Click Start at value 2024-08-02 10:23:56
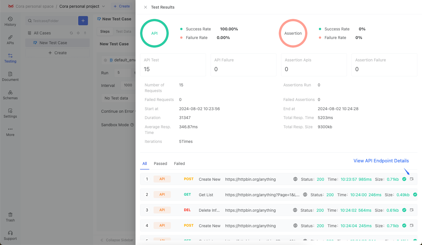 [x=199, y=109]
